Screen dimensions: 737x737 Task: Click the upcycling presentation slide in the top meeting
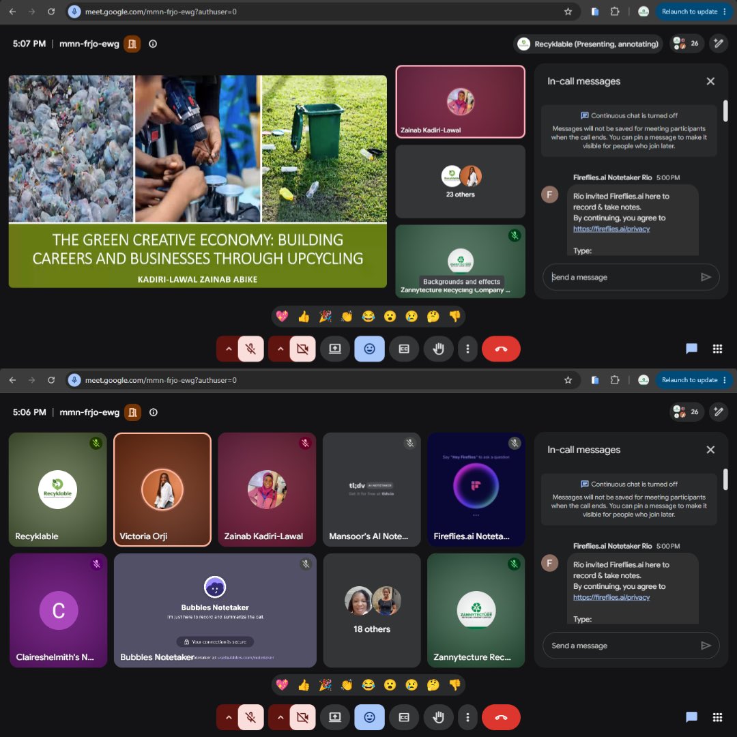coord(197,182)
